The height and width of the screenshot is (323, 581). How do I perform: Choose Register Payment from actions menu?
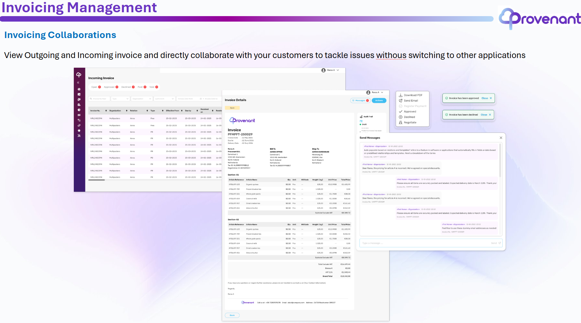click(413, 106)
